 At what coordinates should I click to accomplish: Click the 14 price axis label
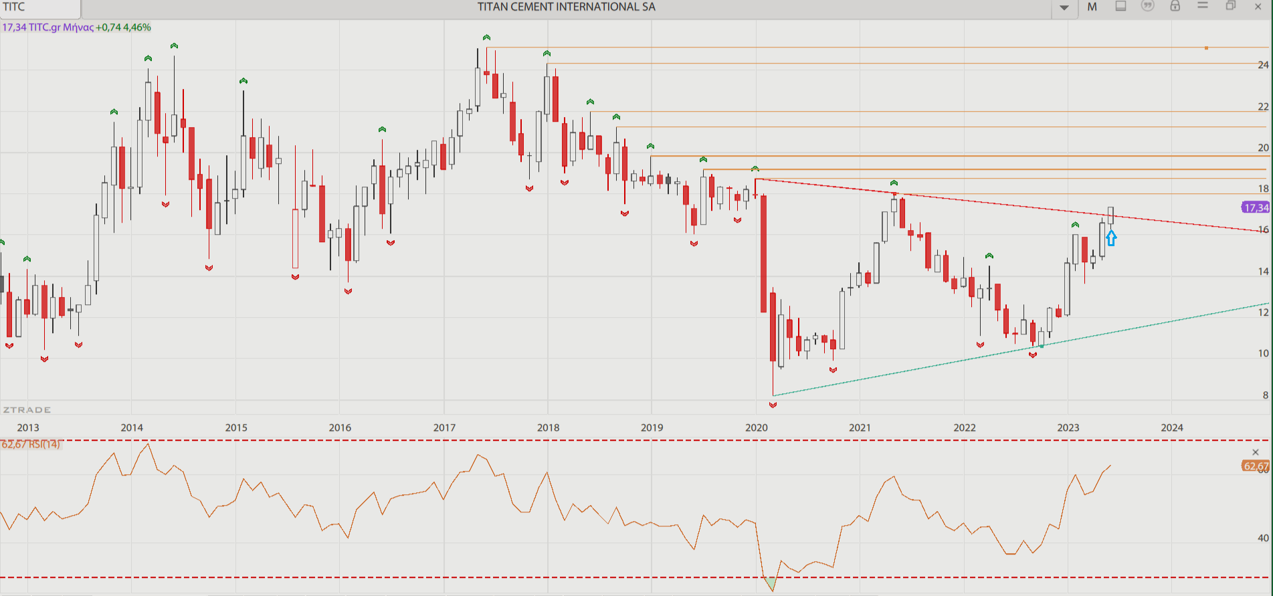(1263, 271)
